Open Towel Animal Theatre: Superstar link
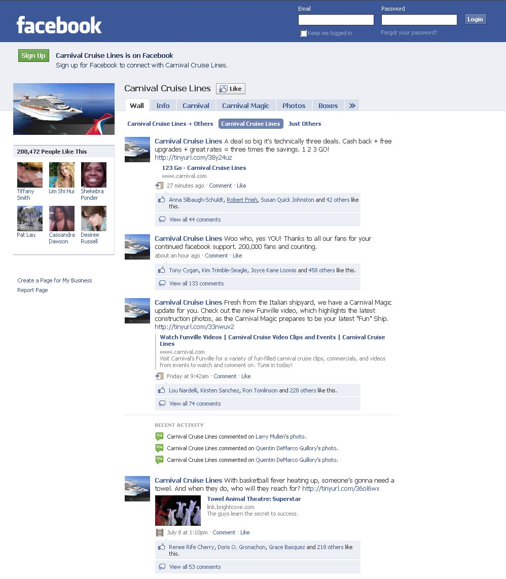Image resolution: width=506 pixels, height=579 pixels. tap(254, 499)
